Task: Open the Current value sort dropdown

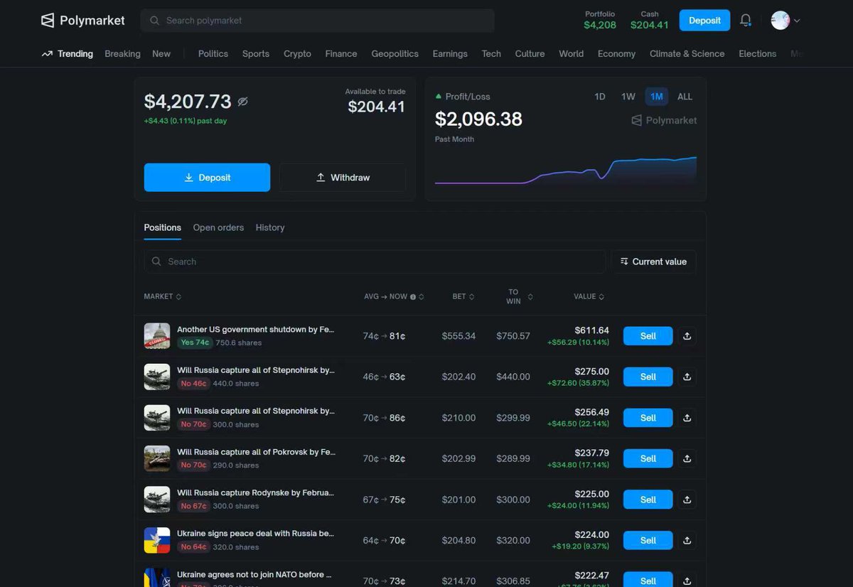Action: [x=653, y=262]
